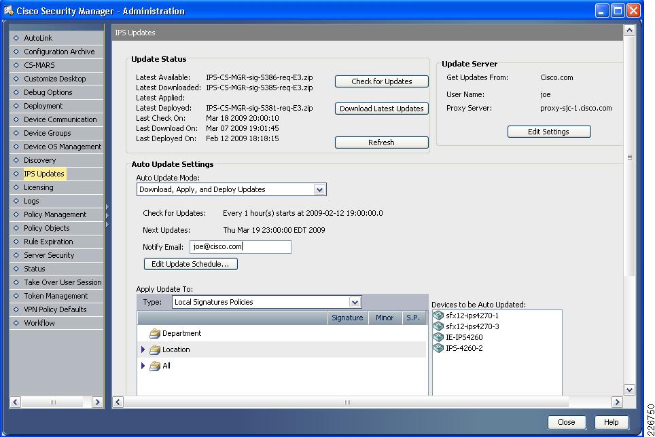Open Server Security page
The width and height of the screenshot is (655, 437).
point(49,254)
